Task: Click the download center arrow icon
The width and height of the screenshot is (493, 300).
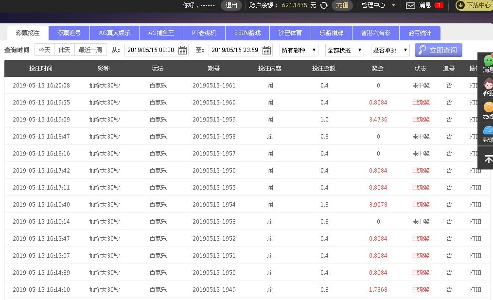Action: click(460, 5)
